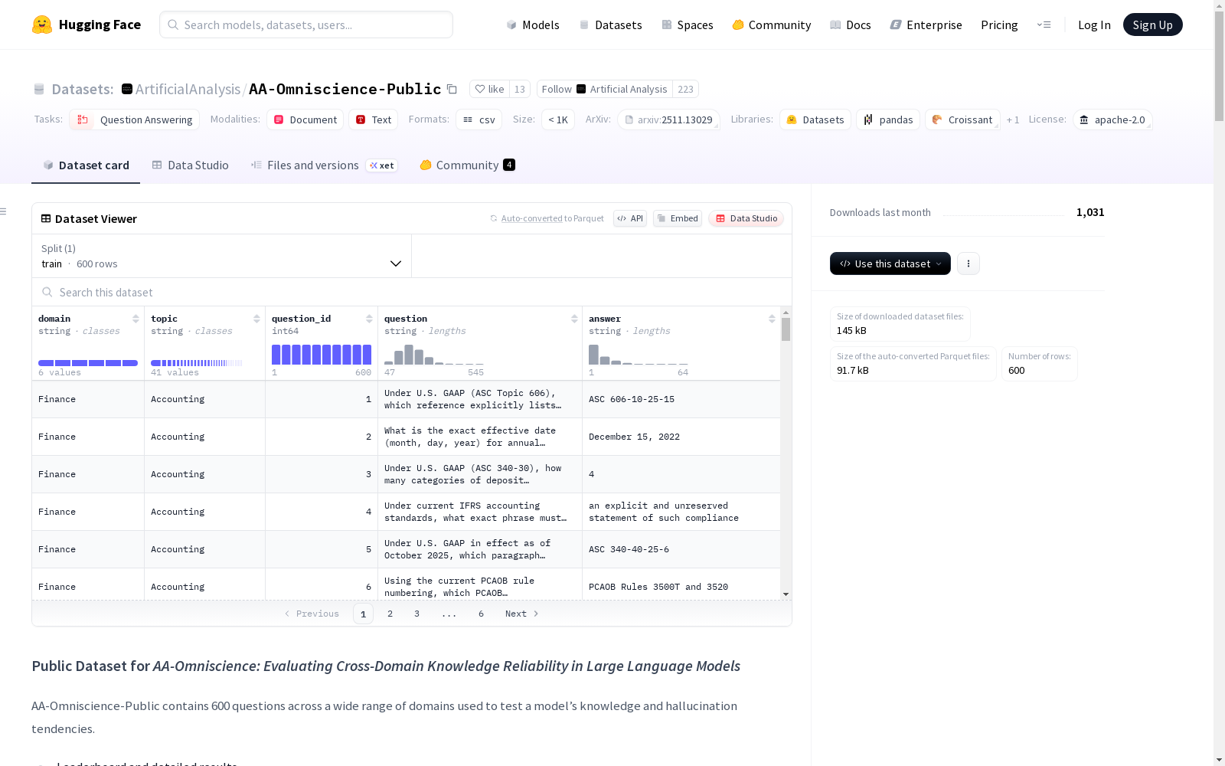Follow Artificial Analysis
The height and width of the screenshot is (766, 1225).
point(604,89)
